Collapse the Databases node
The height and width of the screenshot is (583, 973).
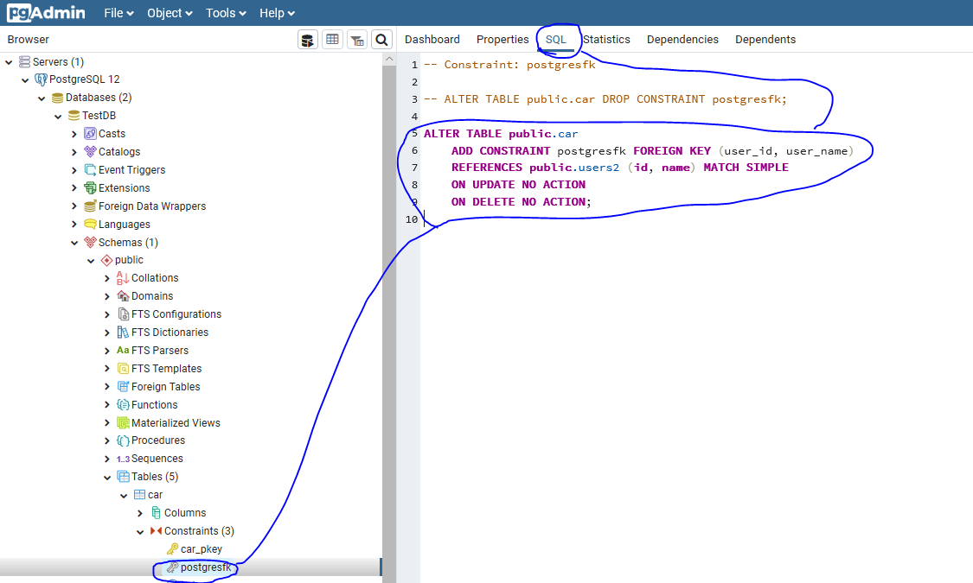click(x=42, y=98)
